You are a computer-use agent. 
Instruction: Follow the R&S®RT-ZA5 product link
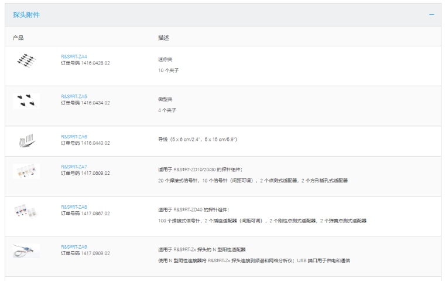pos(74,96)
